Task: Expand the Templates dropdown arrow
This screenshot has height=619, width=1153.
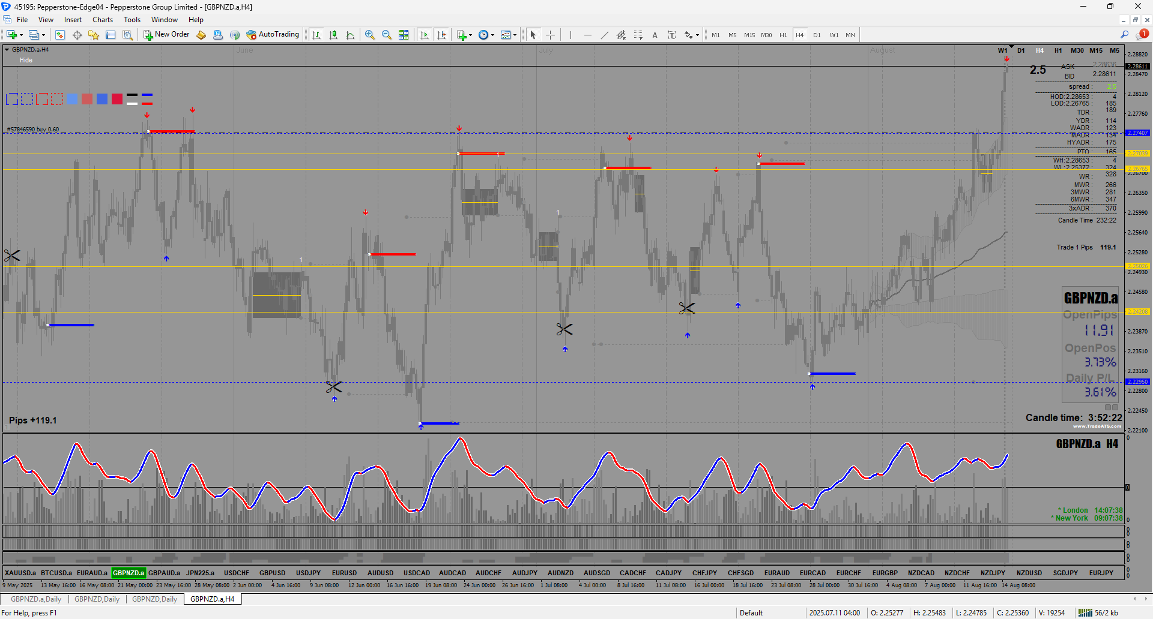Action: tap(515, 35)
